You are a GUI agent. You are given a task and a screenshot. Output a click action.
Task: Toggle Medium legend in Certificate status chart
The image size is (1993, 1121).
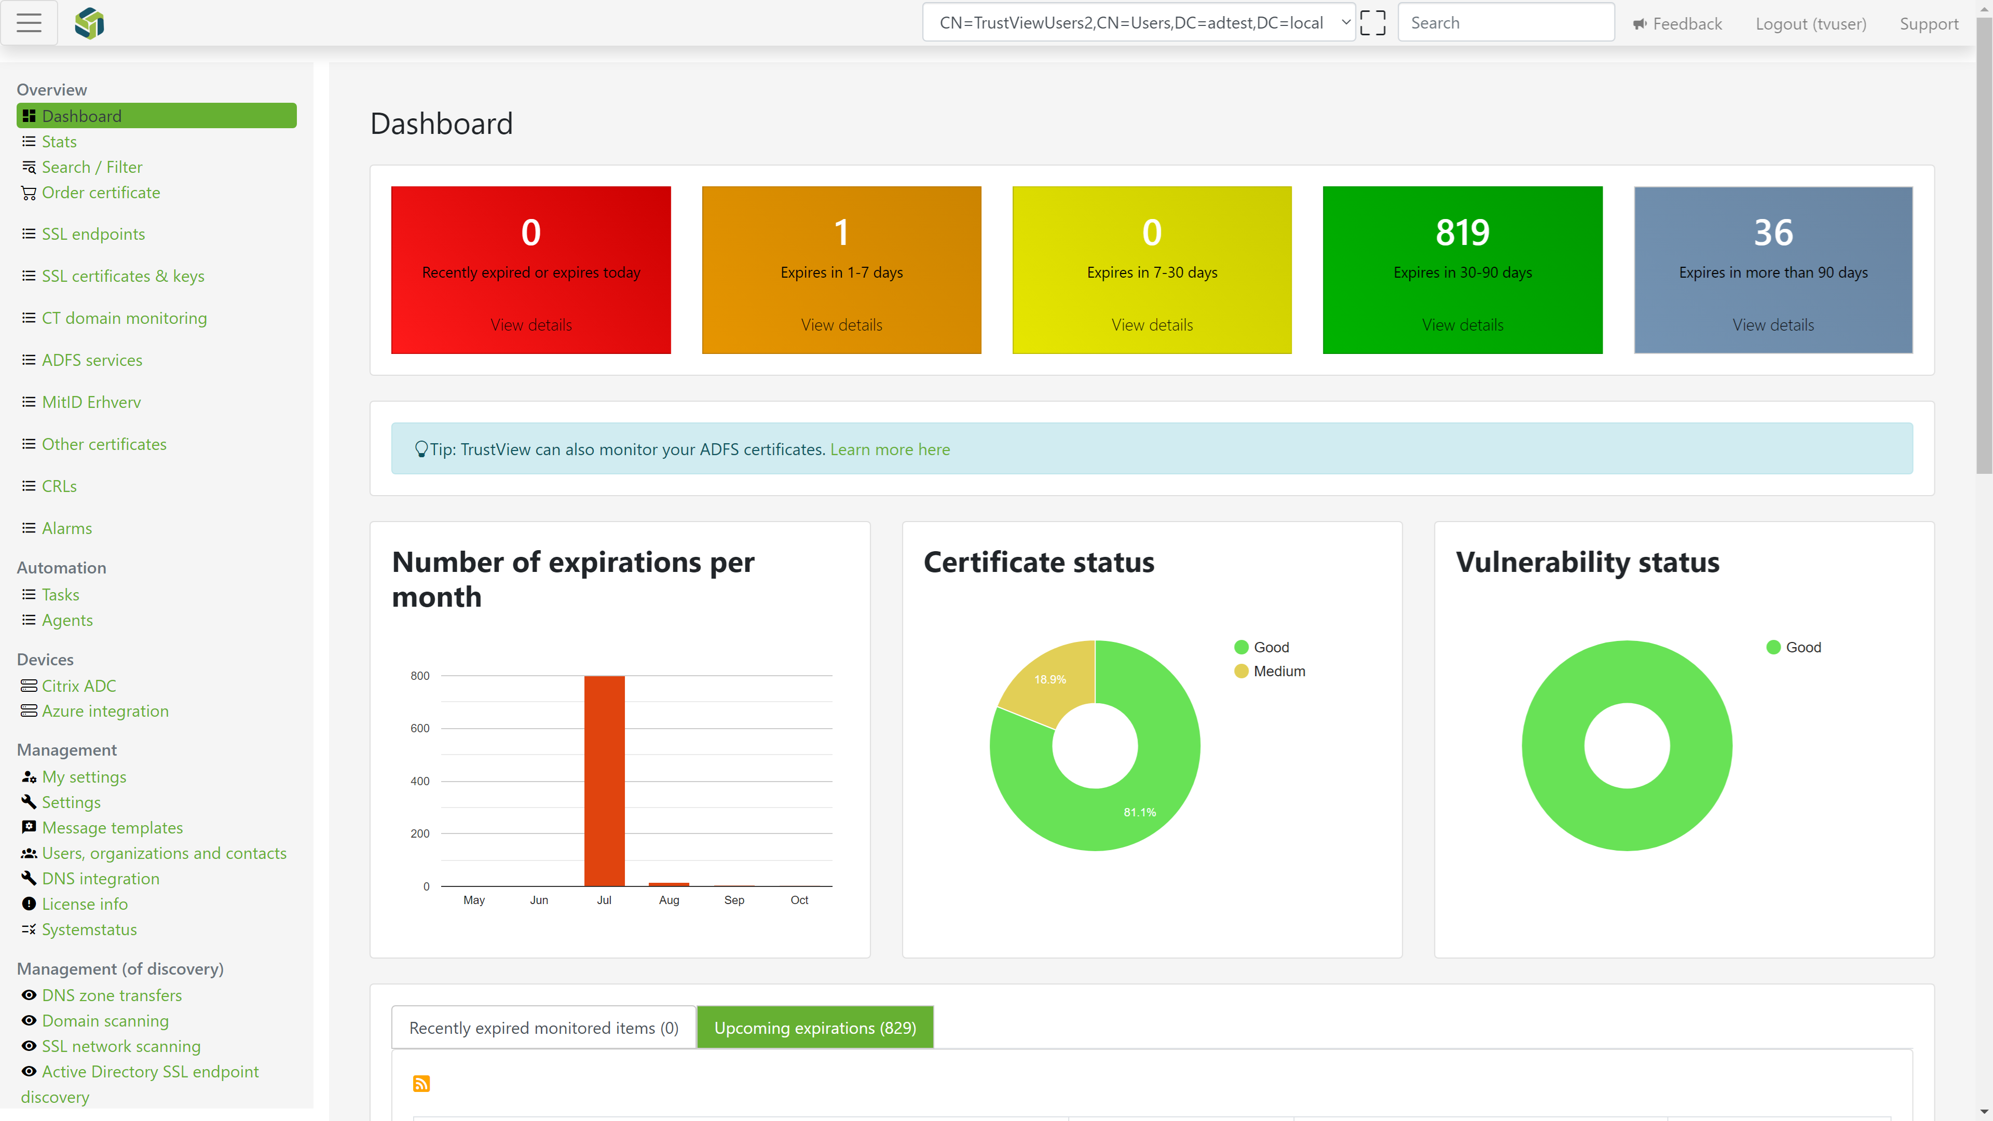coord(1269,671)
